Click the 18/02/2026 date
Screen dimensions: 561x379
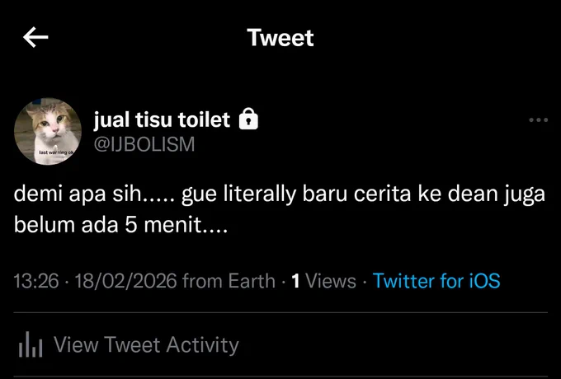pos(125,281)
